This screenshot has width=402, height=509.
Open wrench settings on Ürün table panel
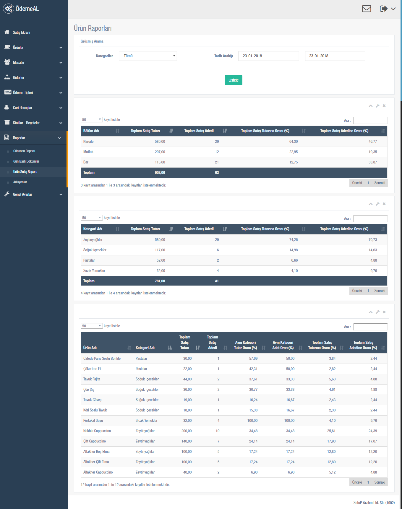tap(377, 312)
